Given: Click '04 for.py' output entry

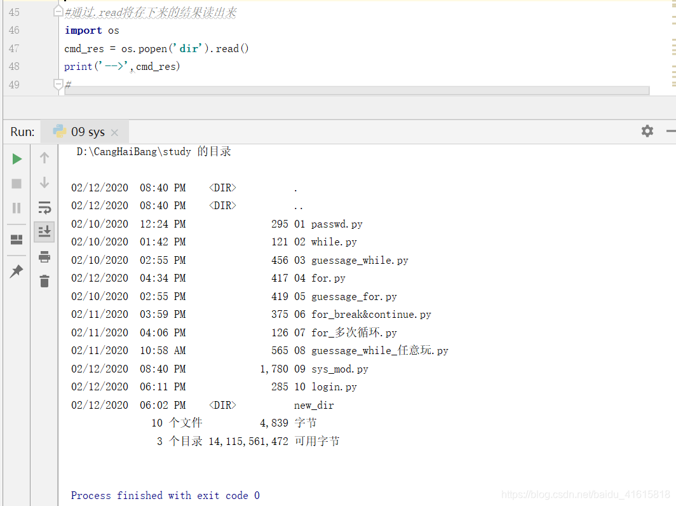Looking at the screenshot, I should (320, 278).
